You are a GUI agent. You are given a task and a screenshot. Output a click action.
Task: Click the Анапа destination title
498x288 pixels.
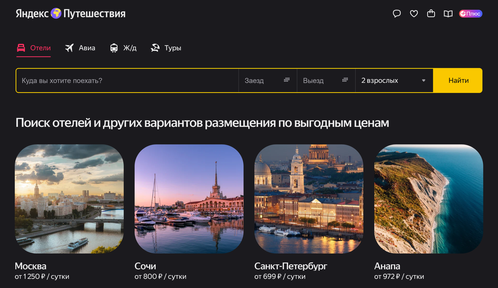pyautogui.click(x=387, y=266)
